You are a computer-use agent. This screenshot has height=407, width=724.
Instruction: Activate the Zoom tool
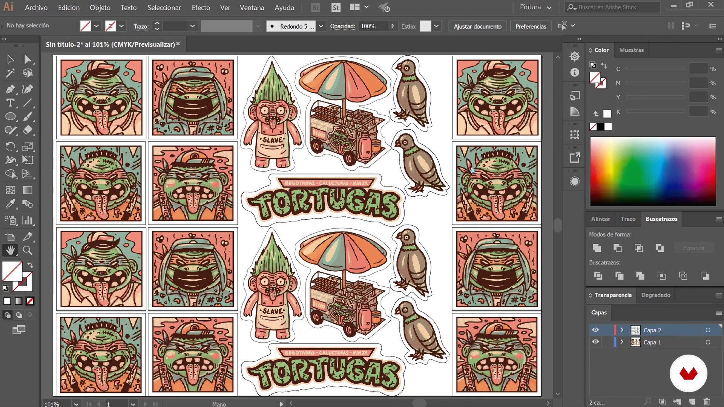[x=27, y=250]
